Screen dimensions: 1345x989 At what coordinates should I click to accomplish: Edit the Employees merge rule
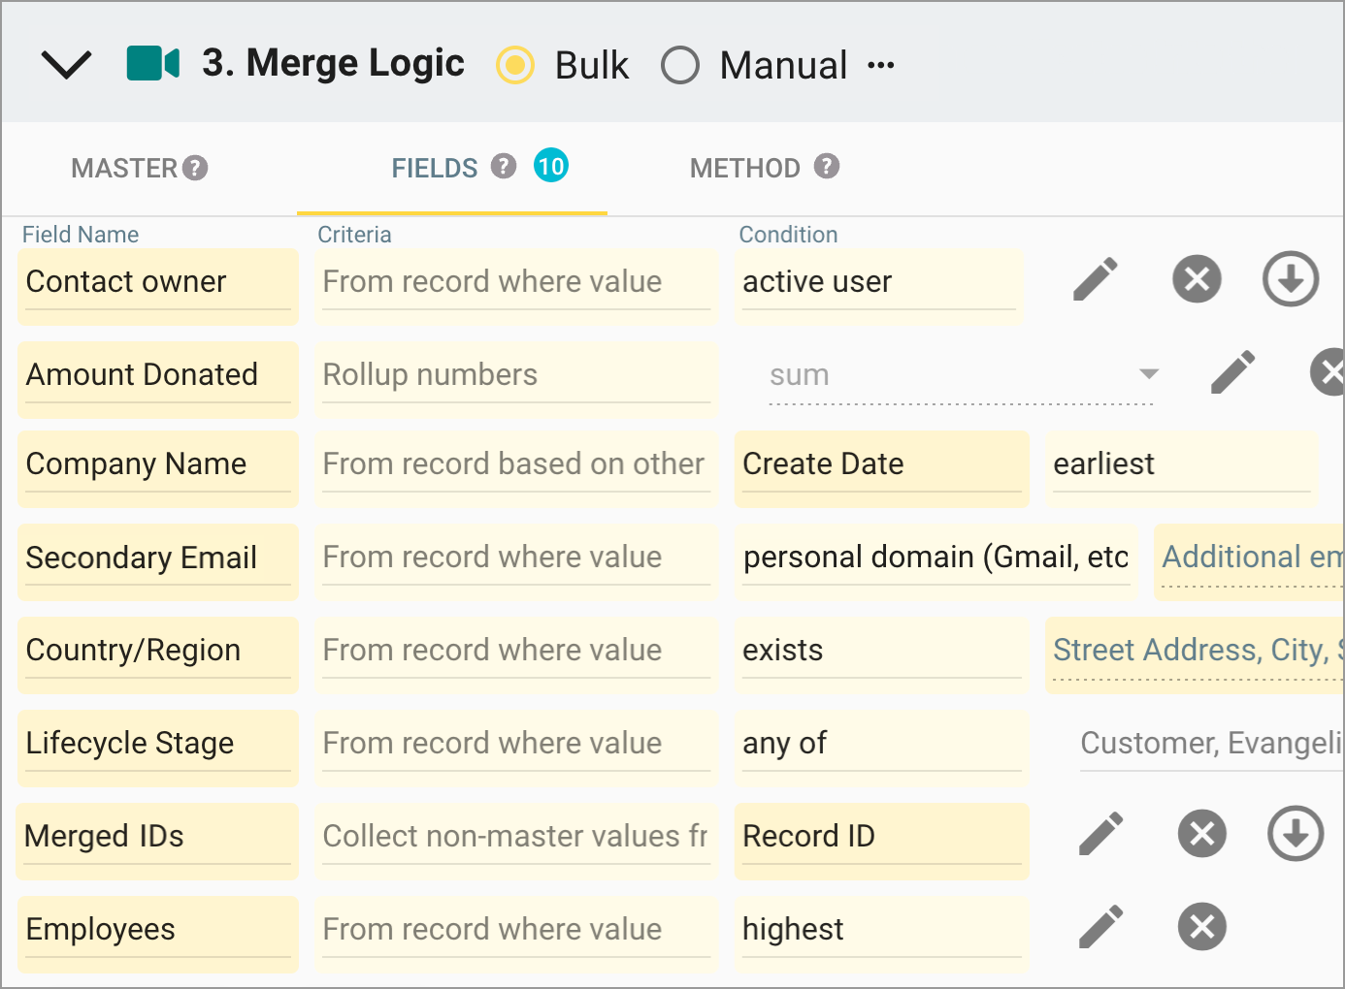click(x=1100, y=927)
